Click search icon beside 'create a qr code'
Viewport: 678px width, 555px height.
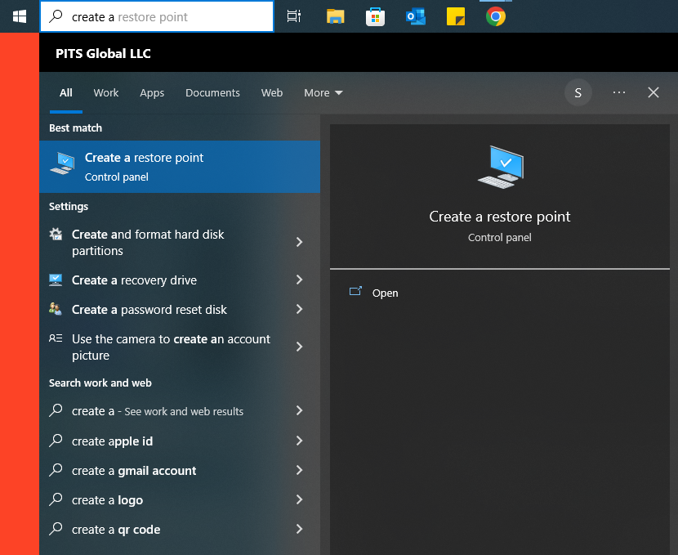click(56, 529)
